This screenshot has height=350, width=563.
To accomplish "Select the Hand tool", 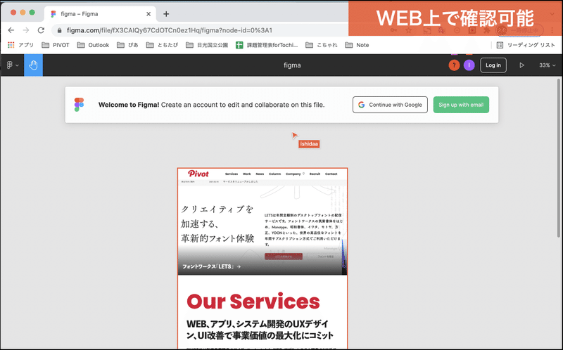I will 33,65.
